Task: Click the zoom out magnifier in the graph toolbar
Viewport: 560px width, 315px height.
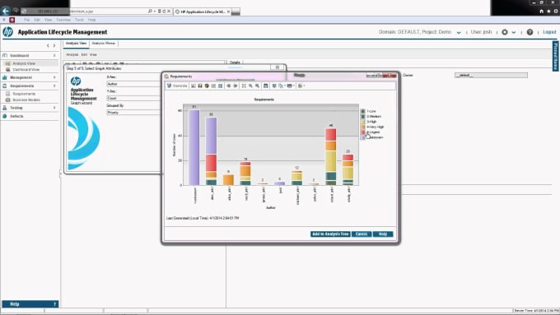Action: coord(257,86)
